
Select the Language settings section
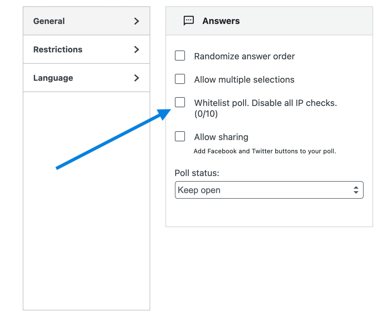(53, 78)
